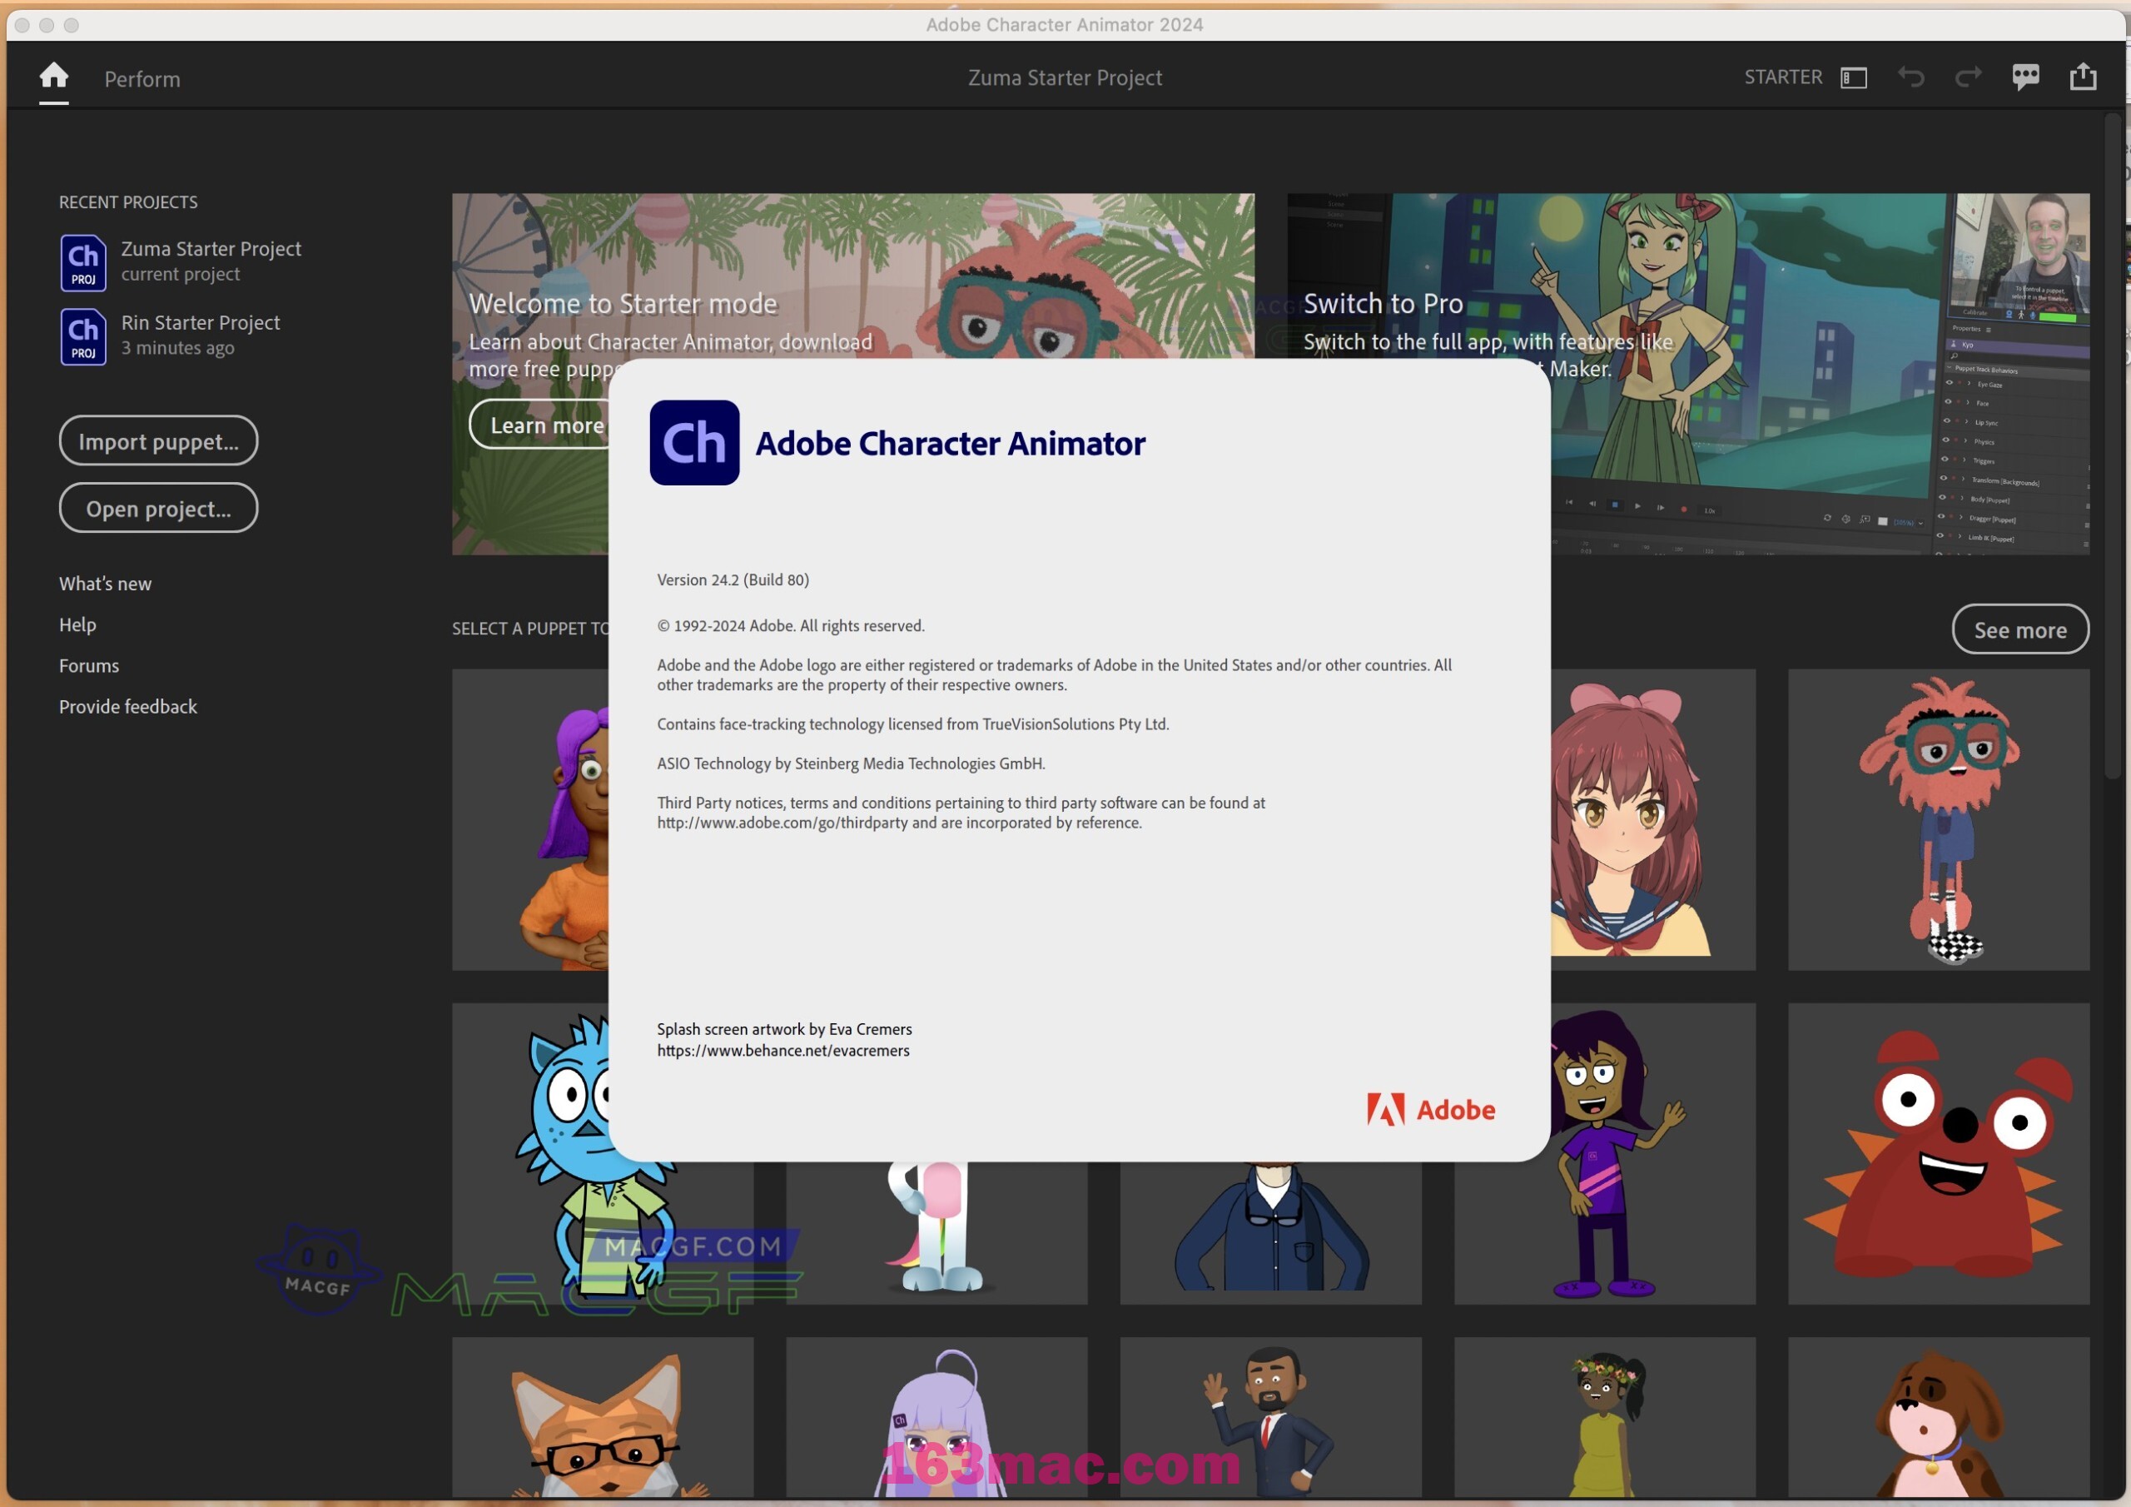Open the Forums link
Screen dimensions: 2131x1507
pos(89,664)
